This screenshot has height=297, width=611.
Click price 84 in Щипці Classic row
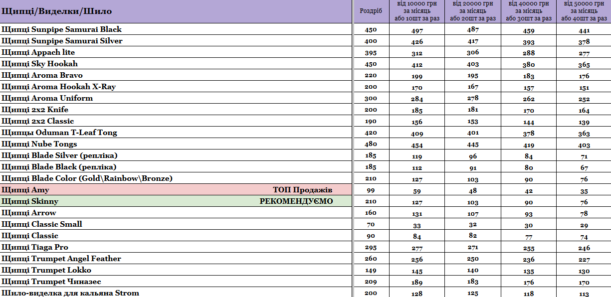pyautogui.click(x=417, y=237)
